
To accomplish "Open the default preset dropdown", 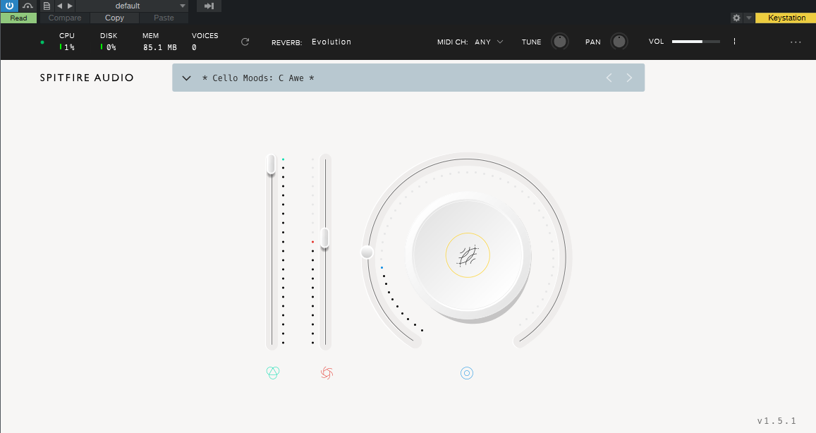I will coord(132,6).
